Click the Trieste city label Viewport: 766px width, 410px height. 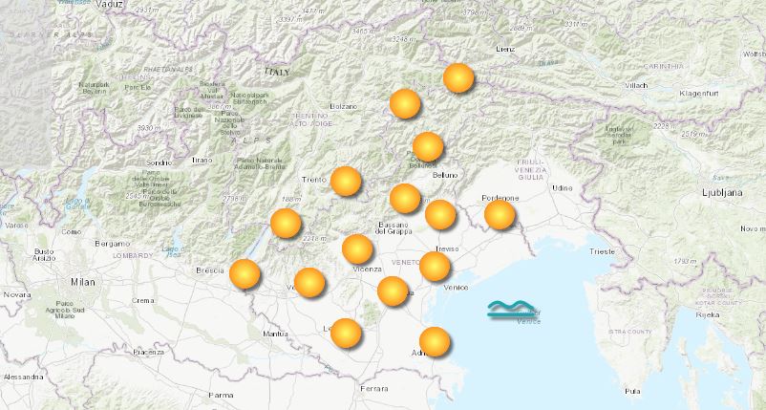point(602,251)
